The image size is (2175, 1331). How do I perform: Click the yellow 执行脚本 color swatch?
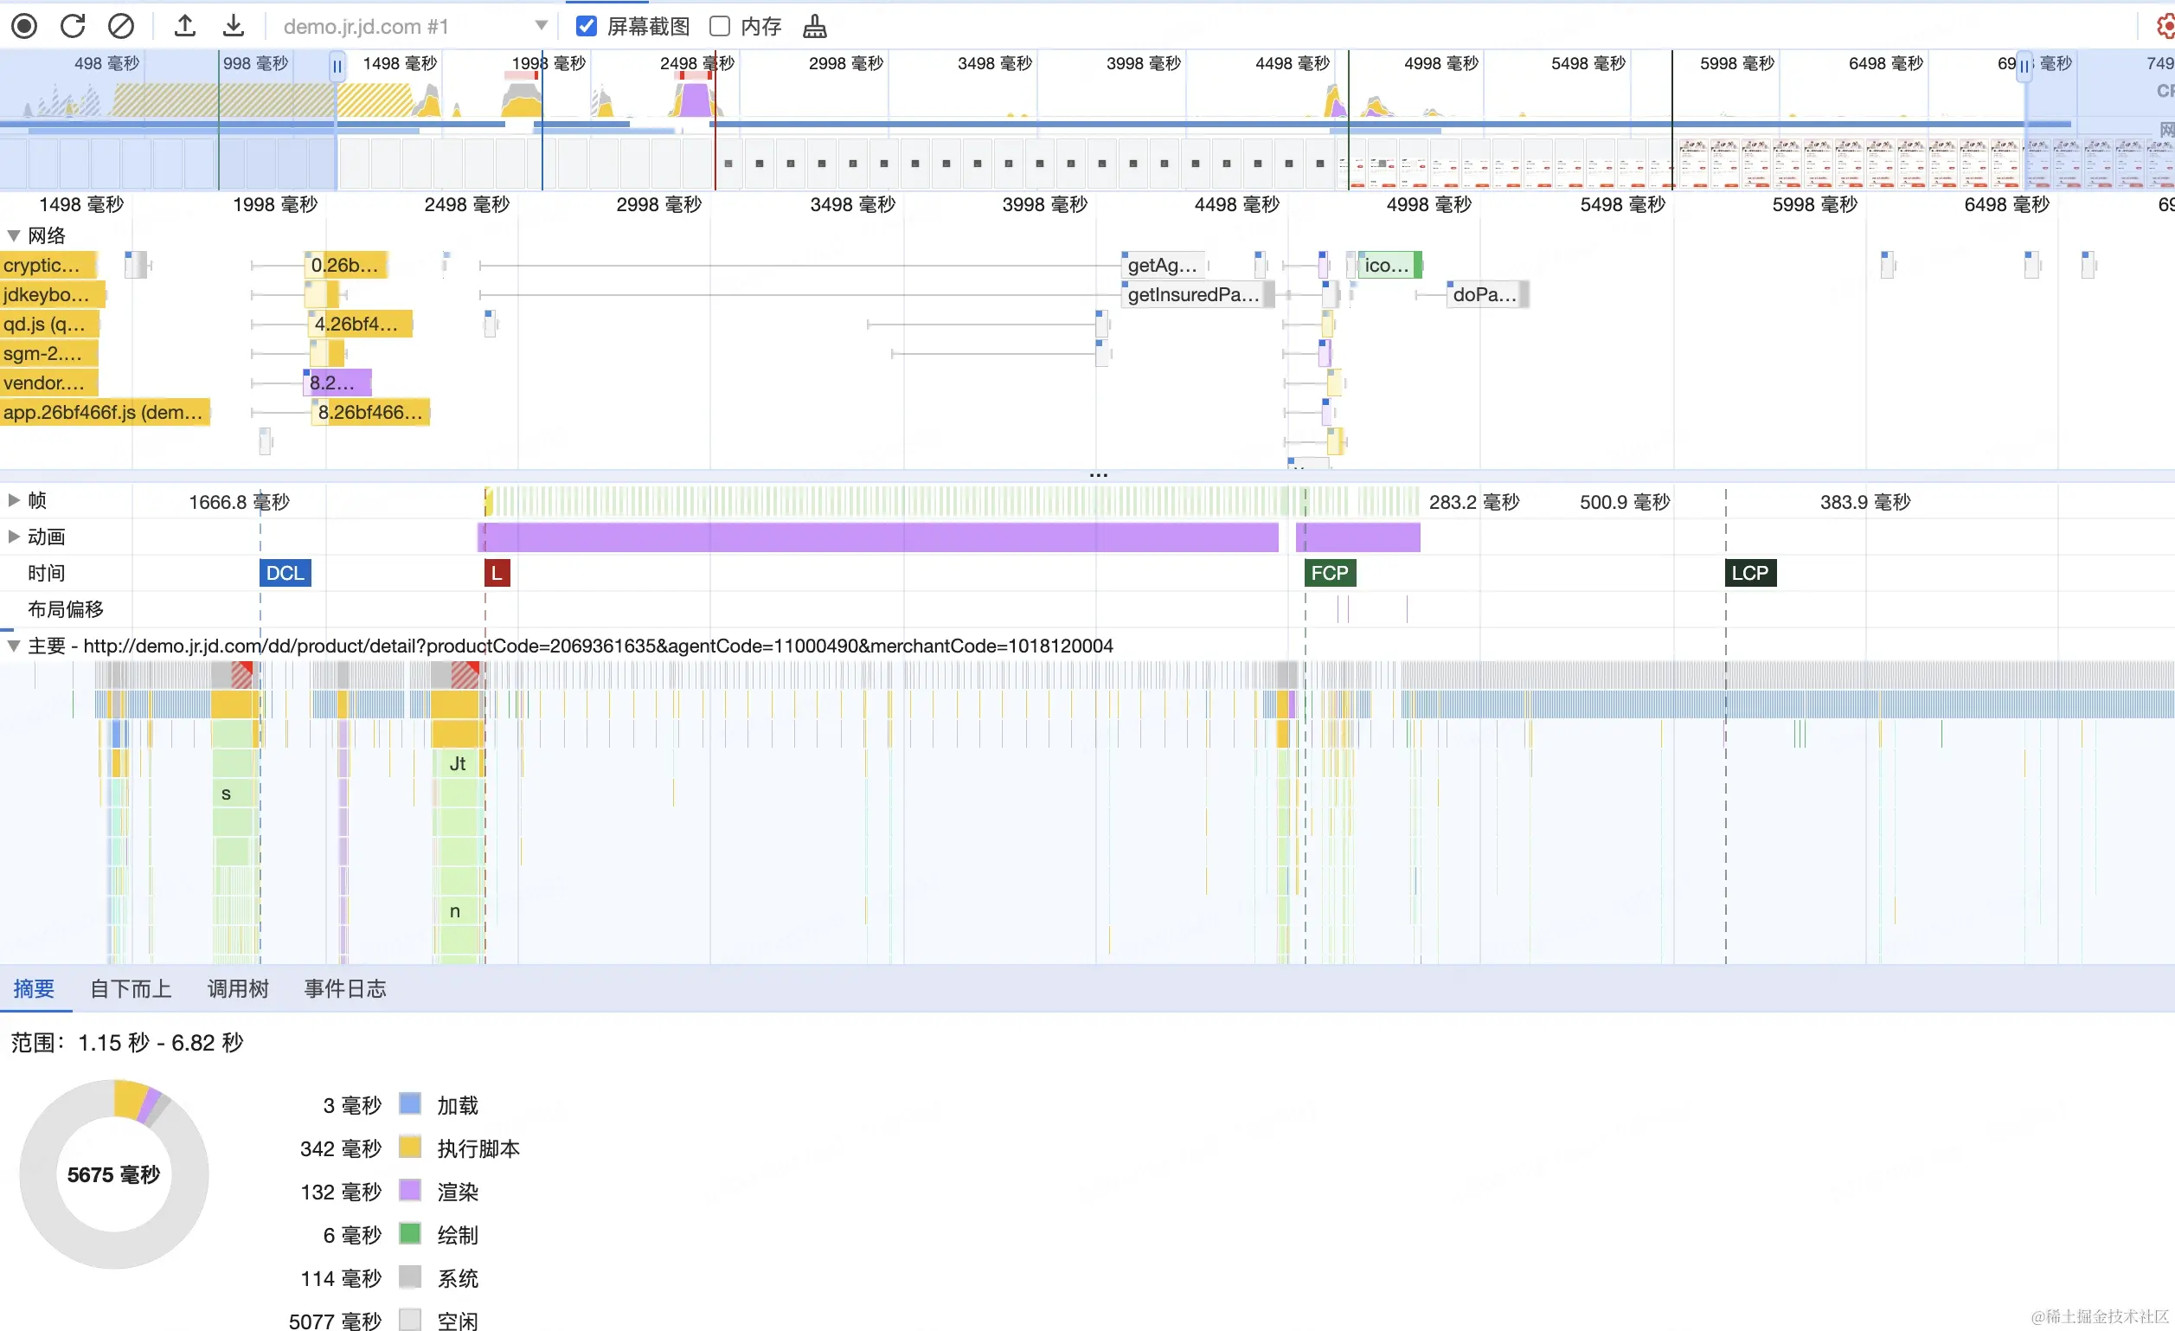409,1148
